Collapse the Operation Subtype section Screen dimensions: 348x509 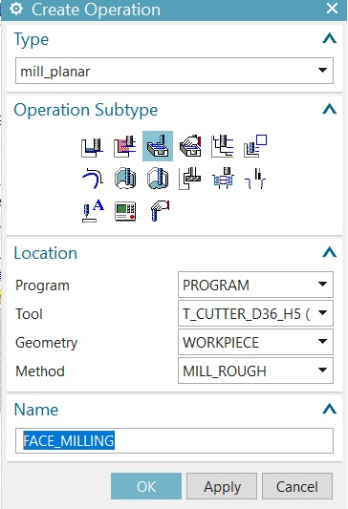pyautogui.click(x=329, y=109)
